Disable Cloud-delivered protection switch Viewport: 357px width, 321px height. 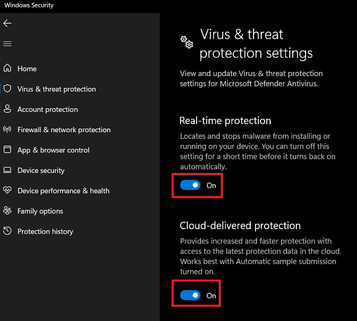click(190, 295)
